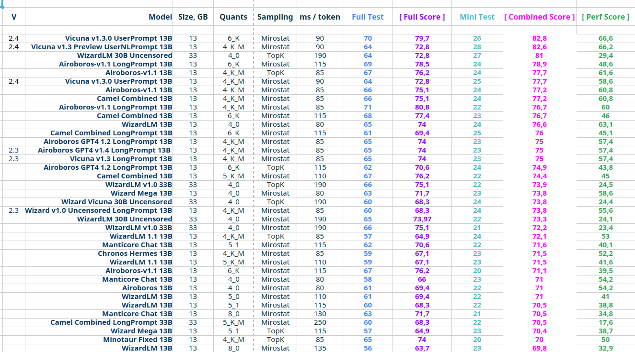This screenshot has height=352, width=635.
Task: Select the "Wizard Vicuna 30B Uncensored" cell
Action: click(99, 202)
